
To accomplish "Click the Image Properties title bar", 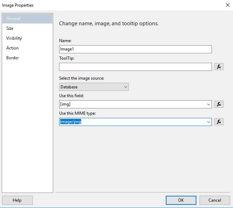I will (x=106, y=5).
